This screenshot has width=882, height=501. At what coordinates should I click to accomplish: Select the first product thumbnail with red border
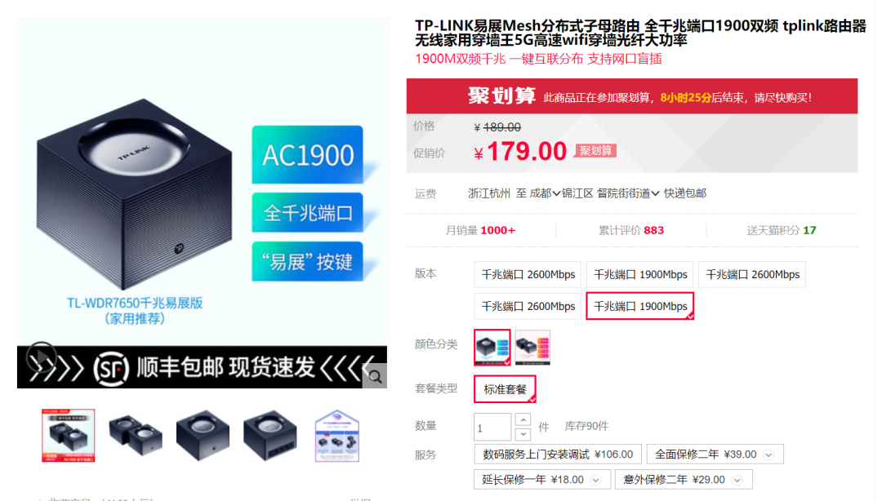coord(68,436)
